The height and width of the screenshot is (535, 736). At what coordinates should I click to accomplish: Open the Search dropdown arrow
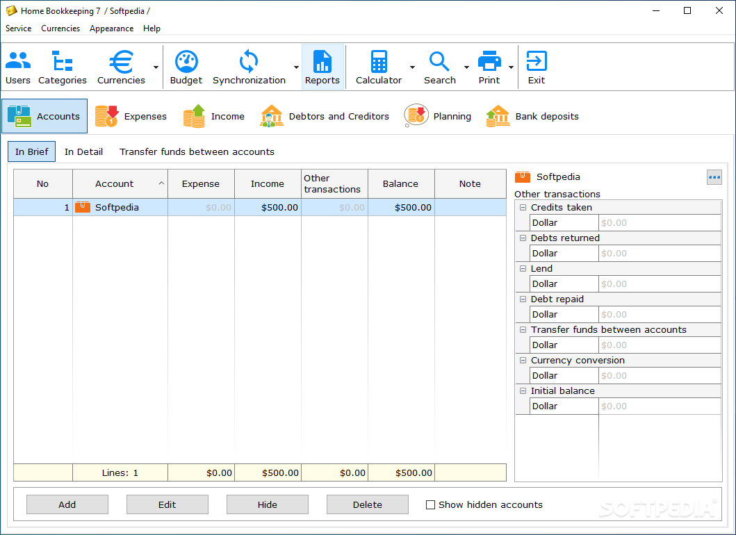[466, 67]
